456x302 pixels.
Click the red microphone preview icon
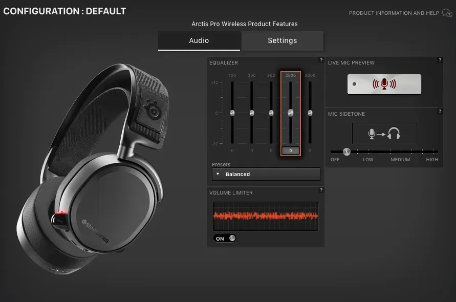384,84
